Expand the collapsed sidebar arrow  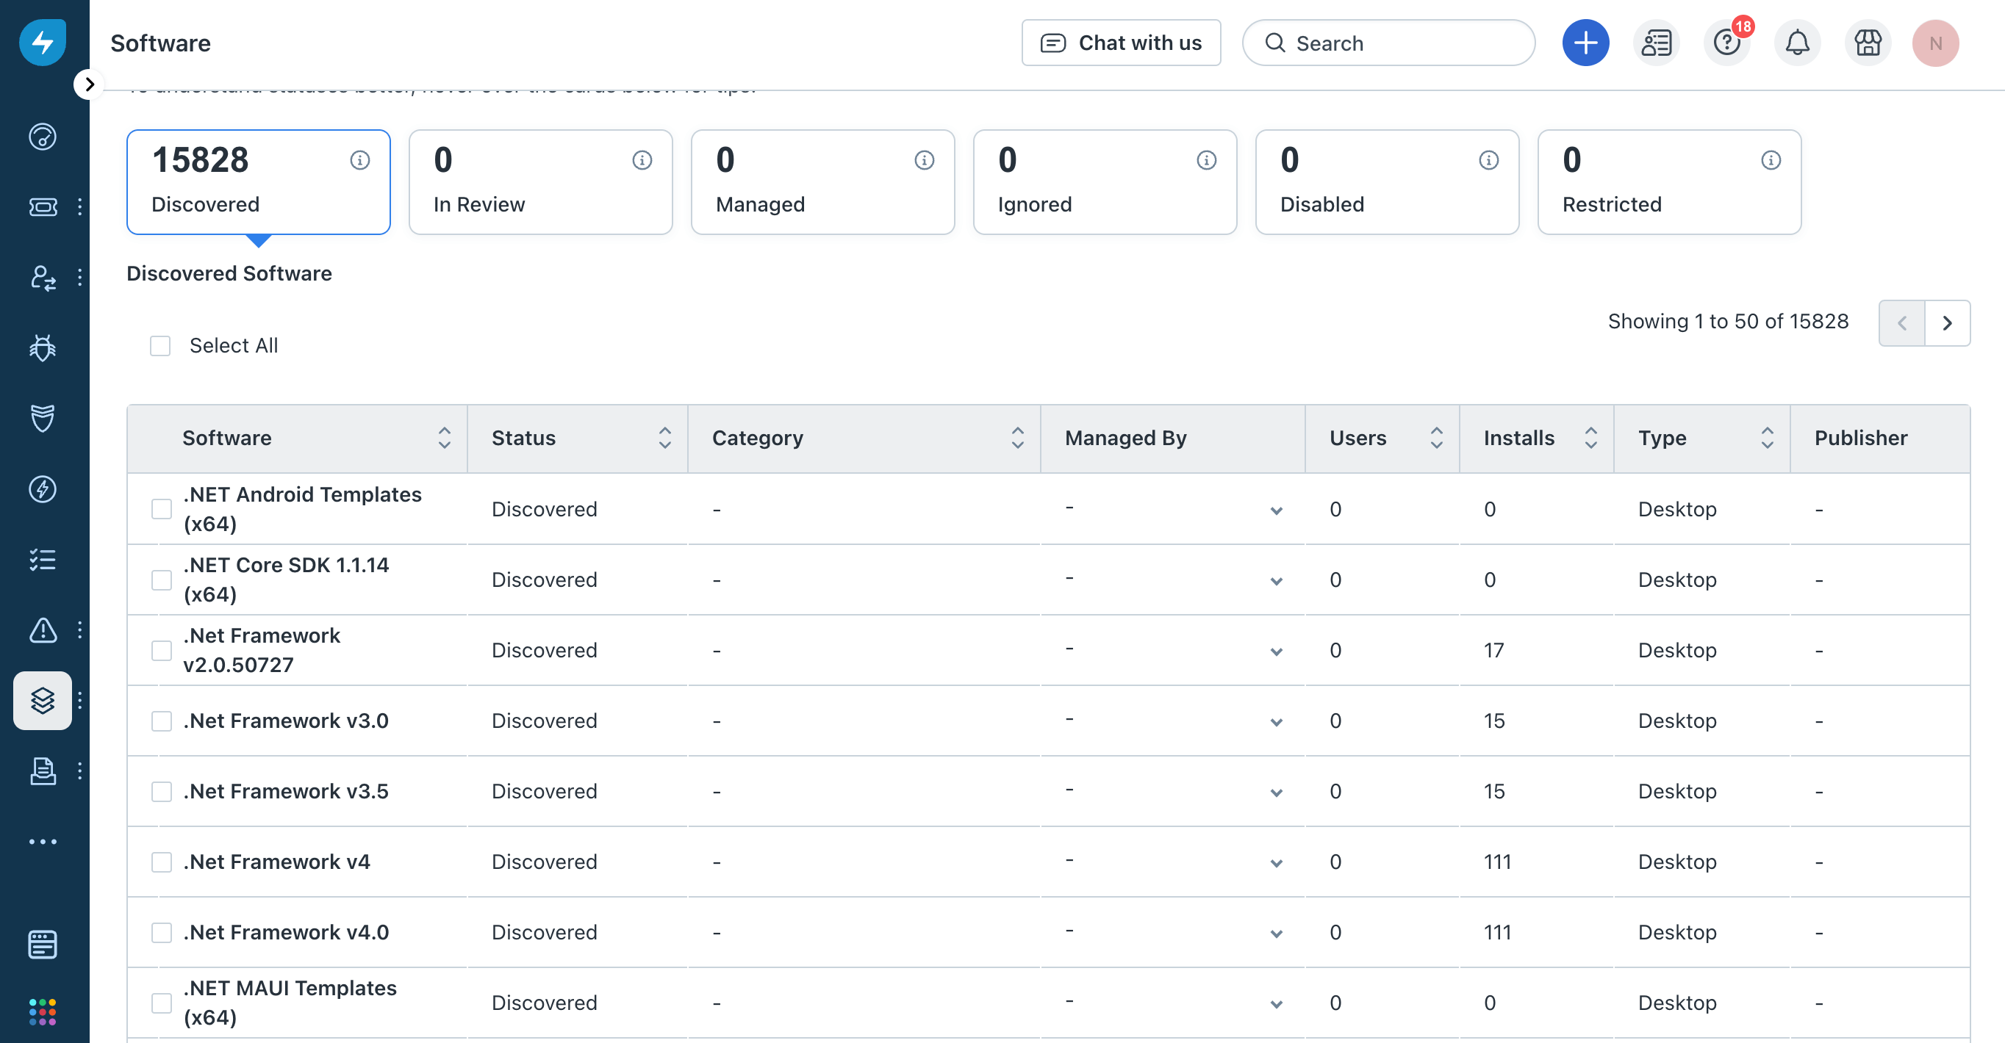point(89,84)
